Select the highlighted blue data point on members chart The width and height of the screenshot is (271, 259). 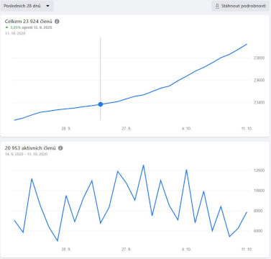(101, 104)
